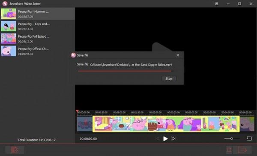Select the Peppa Pig - Toys and video thumbnail
Image resolution: width=257 pixels, height=156 pixels.
click(9, 26)
